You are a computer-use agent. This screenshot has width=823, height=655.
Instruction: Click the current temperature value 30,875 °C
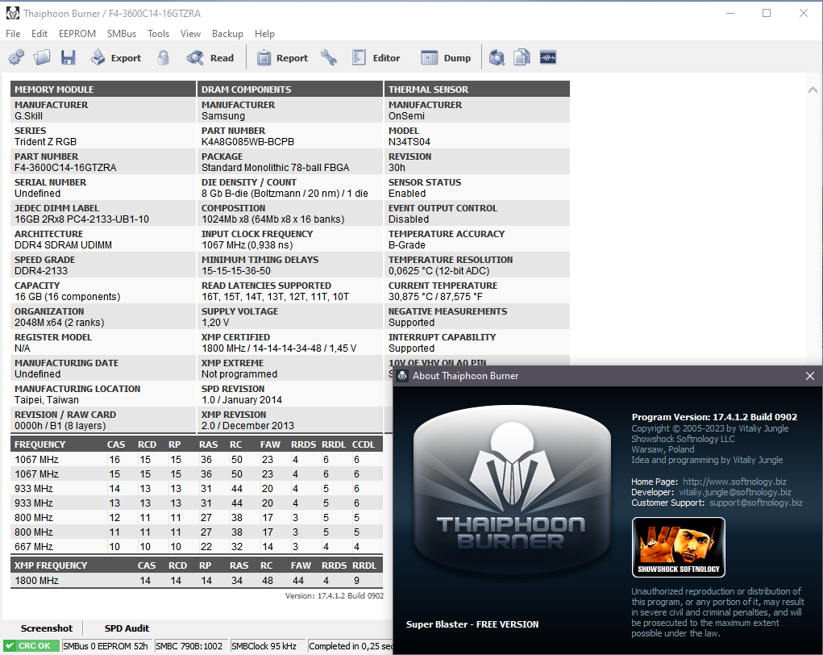[435, 297]
